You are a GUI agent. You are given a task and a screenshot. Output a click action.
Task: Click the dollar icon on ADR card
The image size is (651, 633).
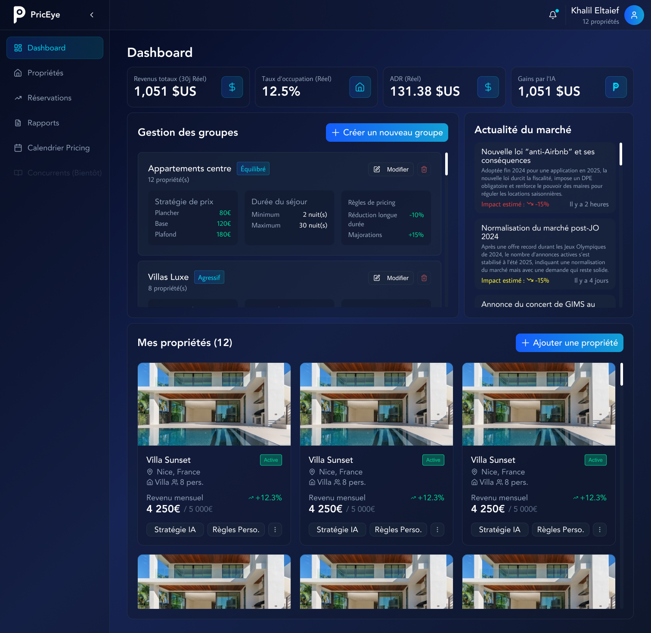[x=488, y=87]
